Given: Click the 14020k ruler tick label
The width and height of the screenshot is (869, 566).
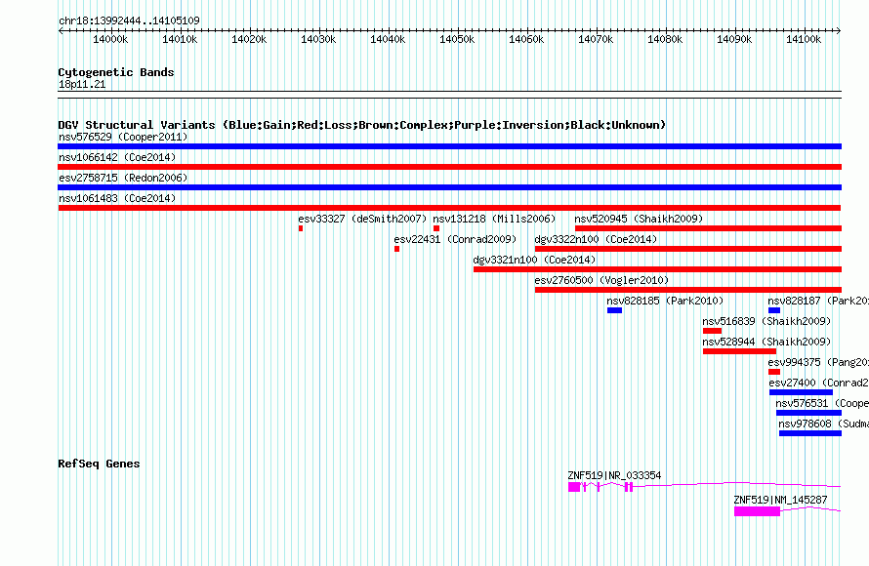Looking at the screenshot, I should pos(249,39).
